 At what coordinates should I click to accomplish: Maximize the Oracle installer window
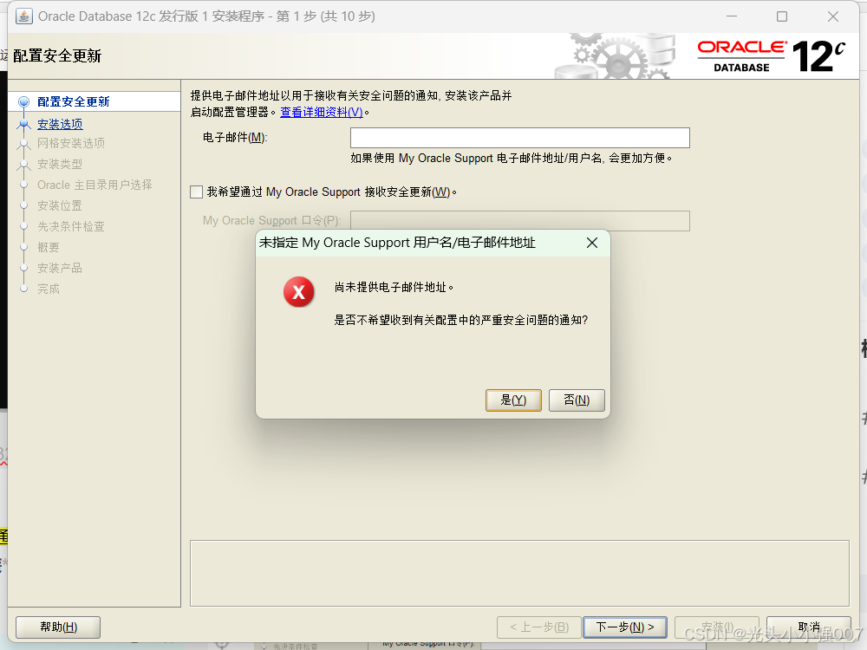[782, 16]
